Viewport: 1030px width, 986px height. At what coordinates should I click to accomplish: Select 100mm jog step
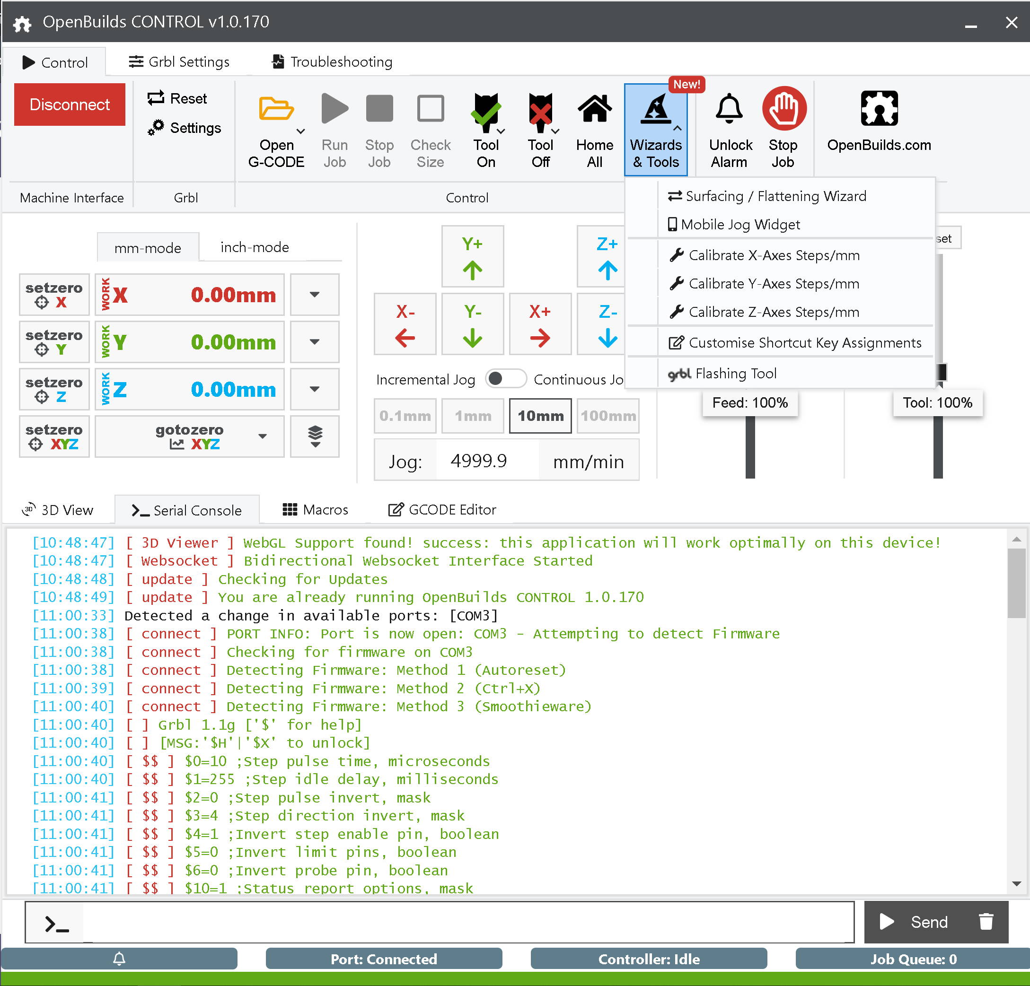pyautogui.click(x=608, y=416)
